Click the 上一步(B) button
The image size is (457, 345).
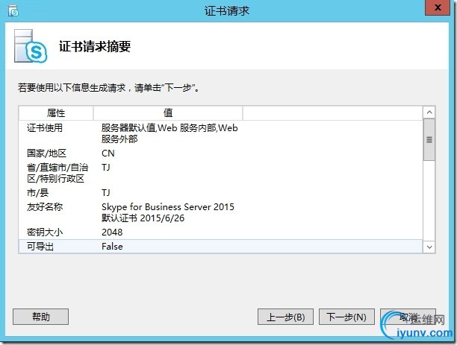click(285, 317)
